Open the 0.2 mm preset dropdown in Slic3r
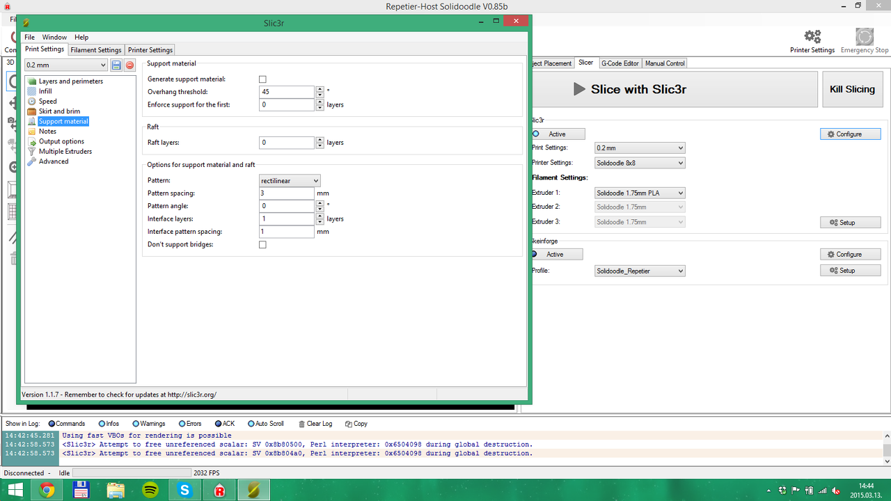Viewport: 891px width, 501px height. pyautogui.click(x=66, y=65)
